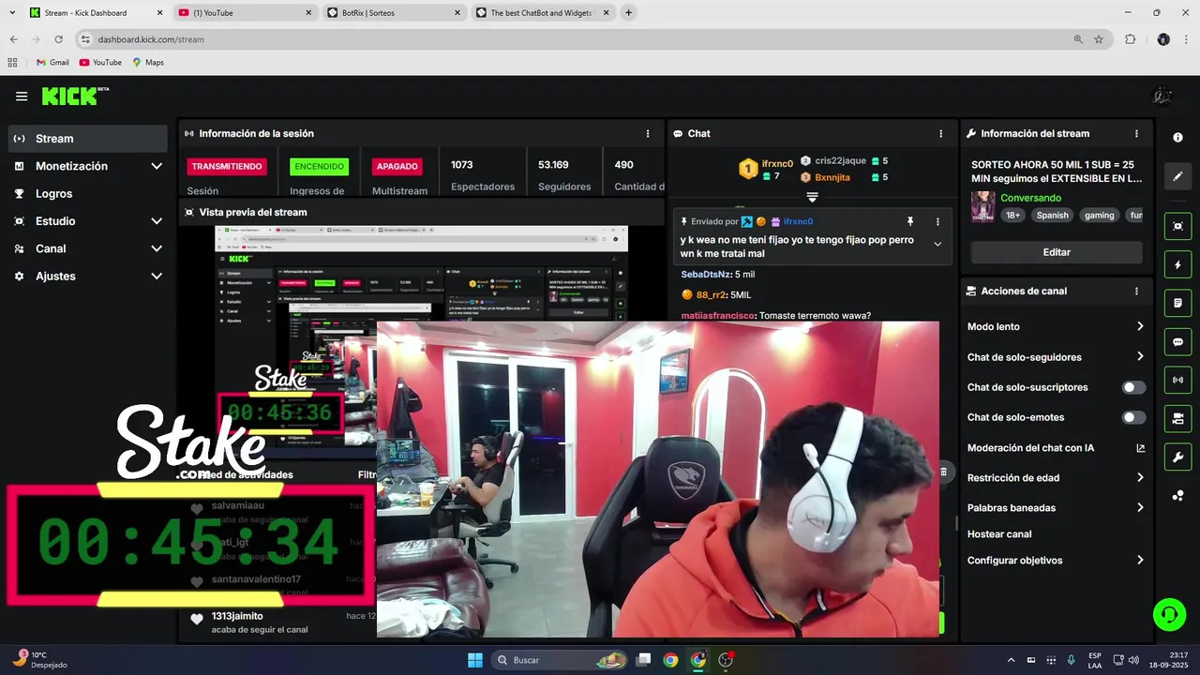This screenshot has height=675, width=1200.
Task: Switch to The best ChatBot and Widgets tab
Action: pyautogui.click(x=542, y=13)
